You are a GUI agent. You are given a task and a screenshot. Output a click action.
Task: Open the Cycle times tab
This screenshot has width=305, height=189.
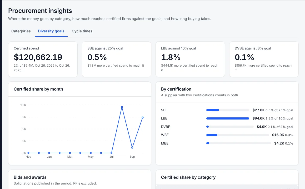click(x=82, y=31)
